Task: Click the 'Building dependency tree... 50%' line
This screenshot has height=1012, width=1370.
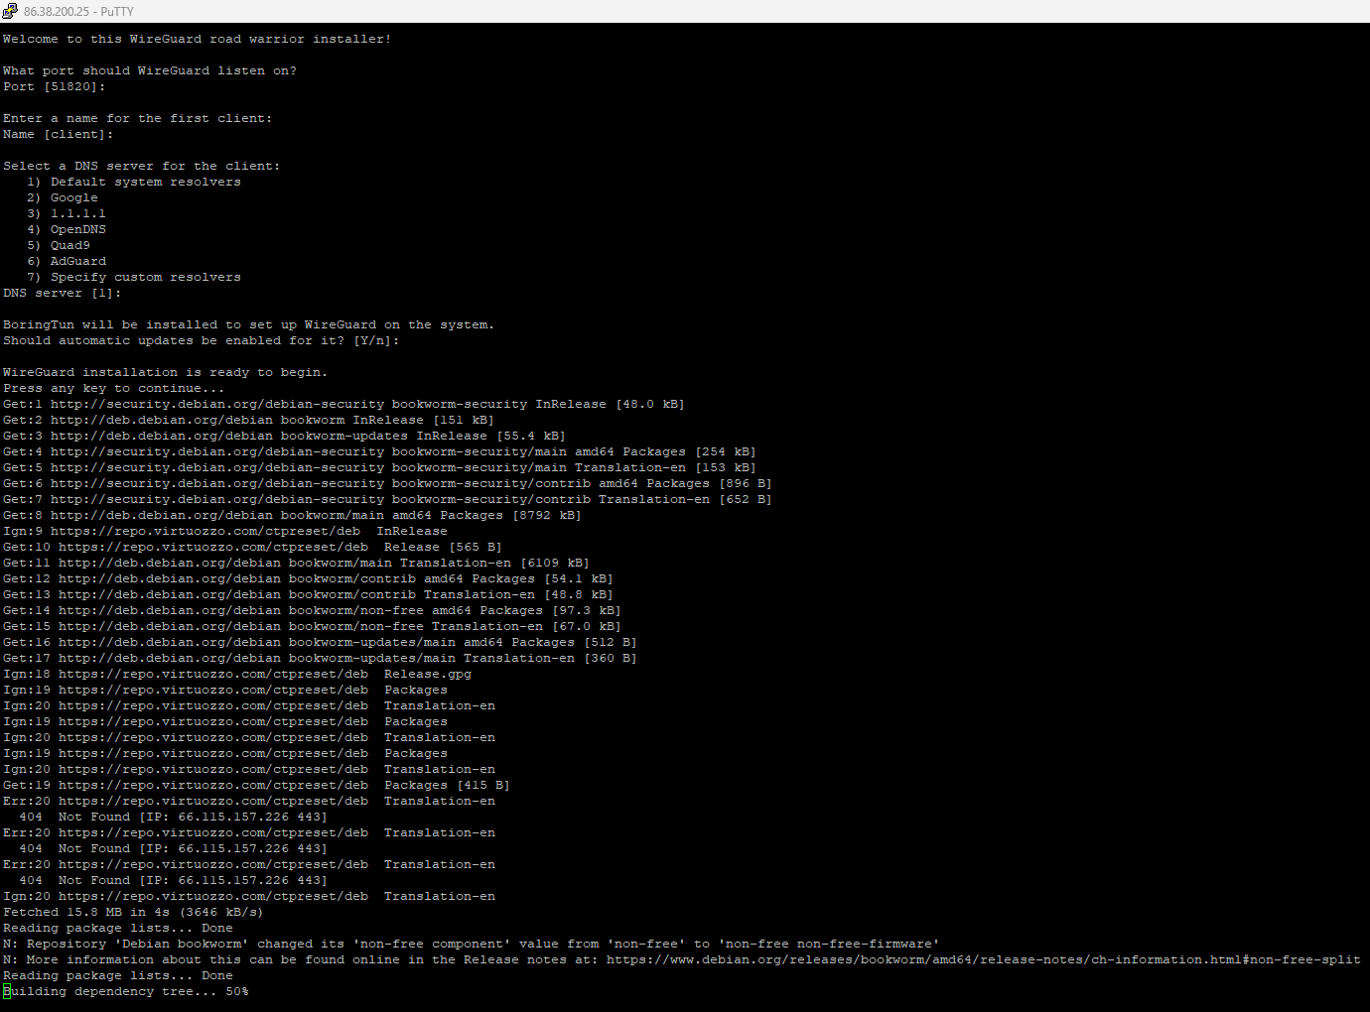Action: [125, 991]
